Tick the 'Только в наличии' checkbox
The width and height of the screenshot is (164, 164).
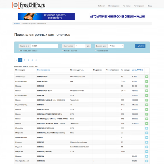[63, 50]
